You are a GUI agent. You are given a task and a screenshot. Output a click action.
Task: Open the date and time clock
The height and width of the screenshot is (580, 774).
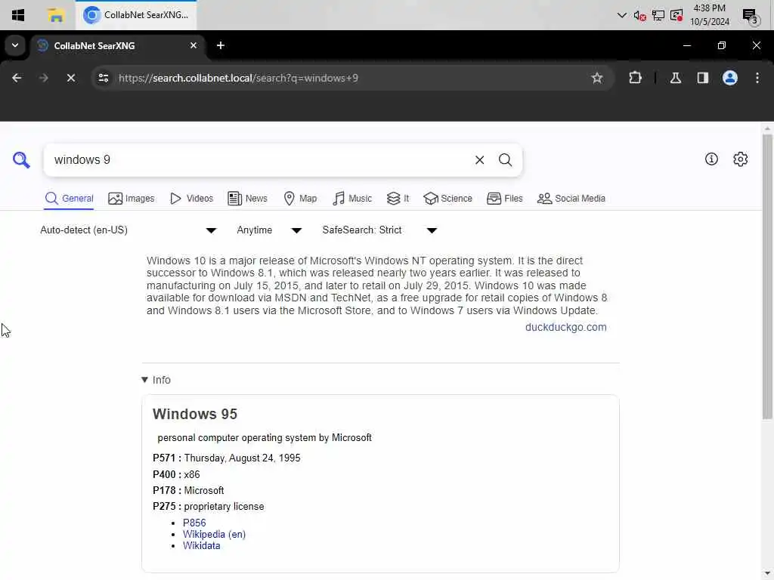[709, 15]
